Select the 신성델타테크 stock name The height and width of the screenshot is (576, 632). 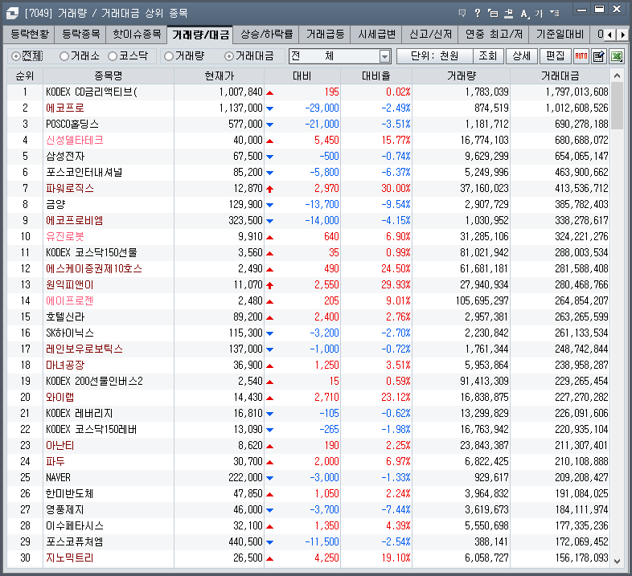[75, 140]
